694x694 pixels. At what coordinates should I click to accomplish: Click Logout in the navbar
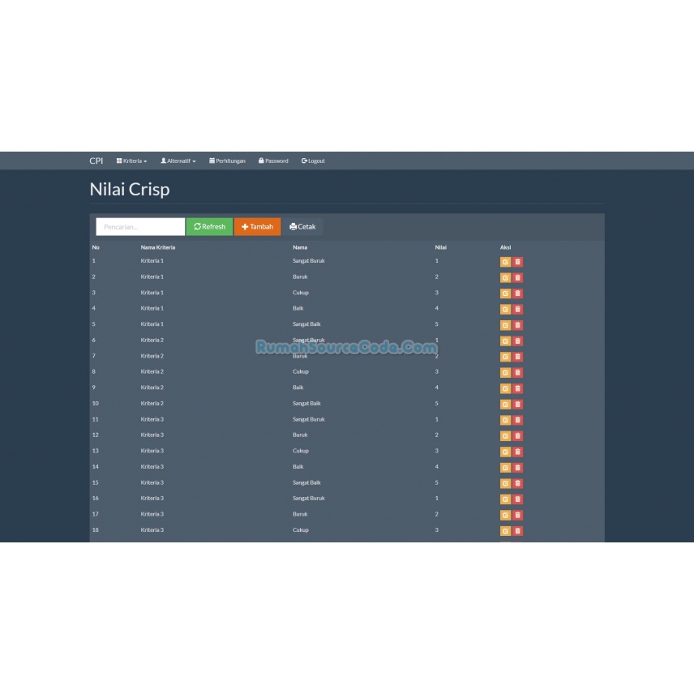coord(313,161)
